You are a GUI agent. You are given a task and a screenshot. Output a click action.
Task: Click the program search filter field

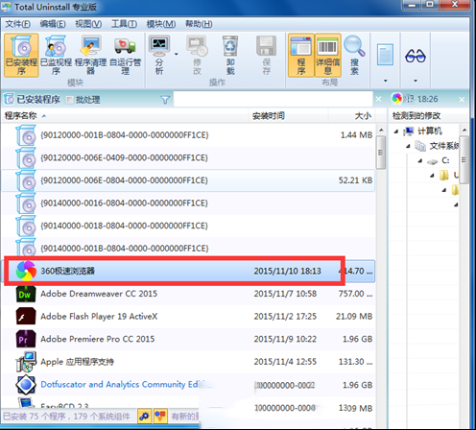273,99
